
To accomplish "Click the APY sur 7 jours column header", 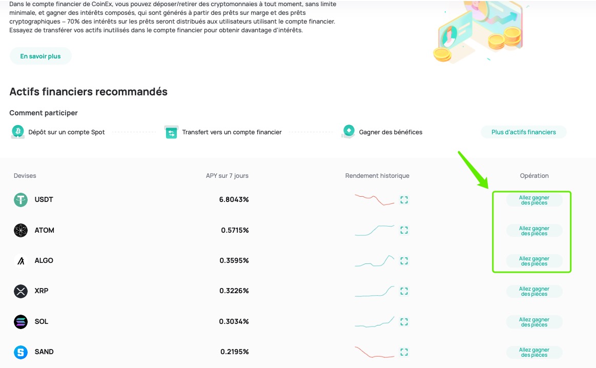I will pos(227,176).
